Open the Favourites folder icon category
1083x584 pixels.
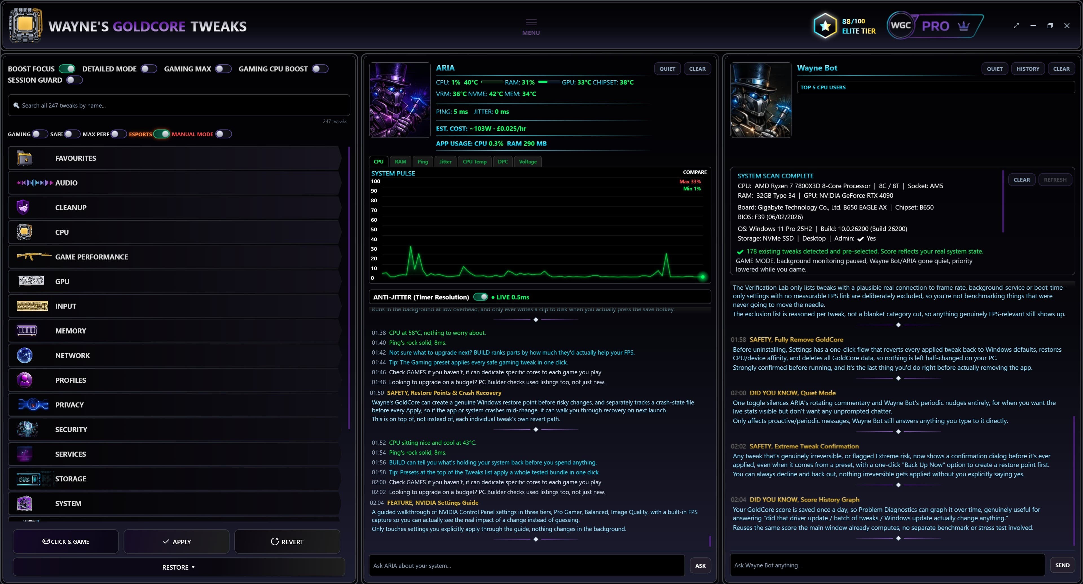[24, 158]
